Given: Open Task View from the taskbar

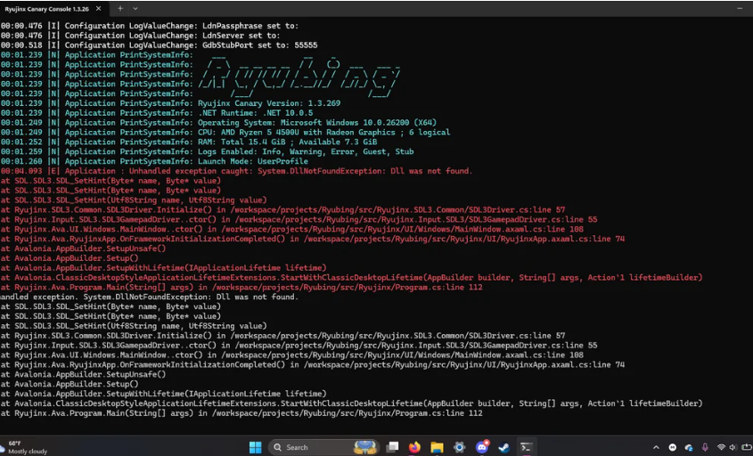Looking at the screenshot, I should point(393,447).
